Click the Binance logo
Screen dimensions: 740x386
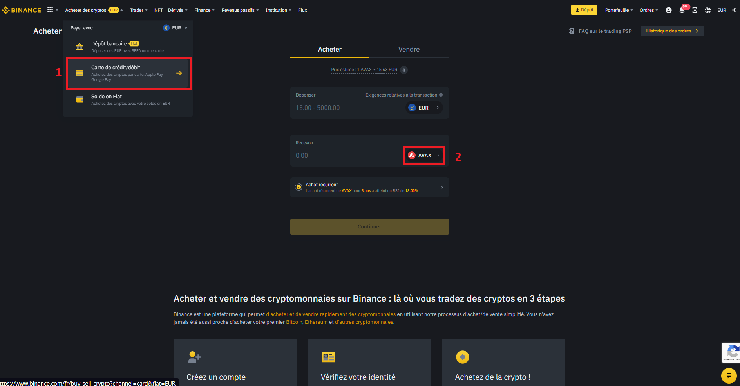(x=22, y=10)
